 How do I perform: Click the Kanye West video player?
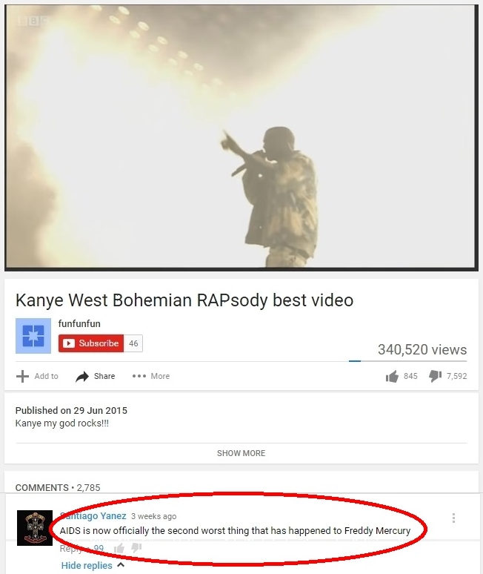tap(242, 137)
